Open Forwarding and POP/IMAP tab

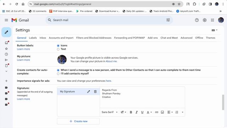129,38
